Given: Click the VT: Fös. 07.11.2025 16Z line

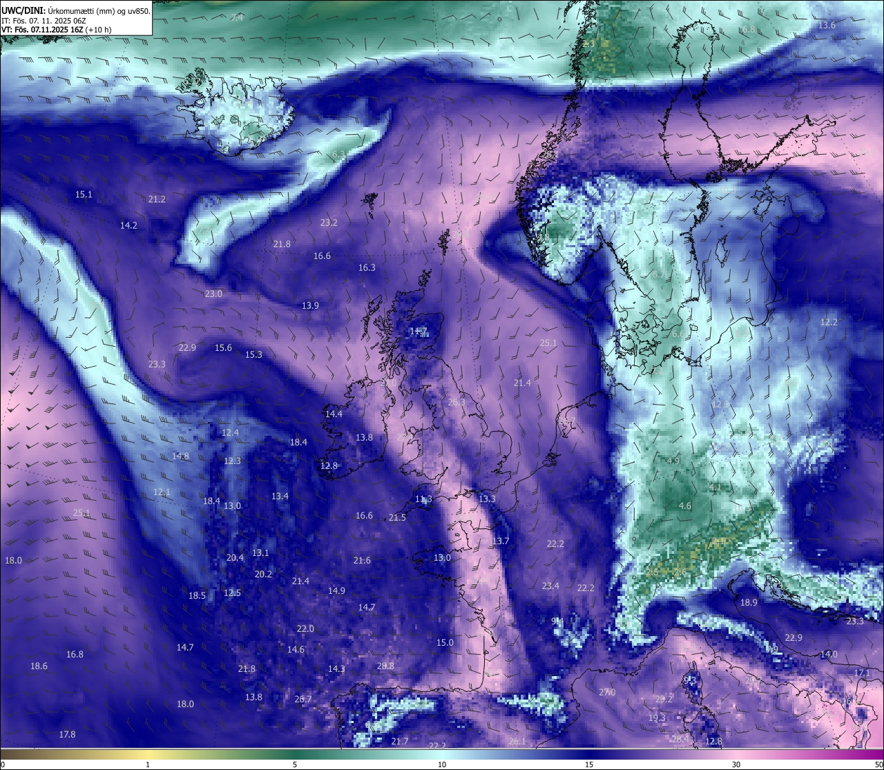Looking at the screenshot, I should tap(56, 30).
